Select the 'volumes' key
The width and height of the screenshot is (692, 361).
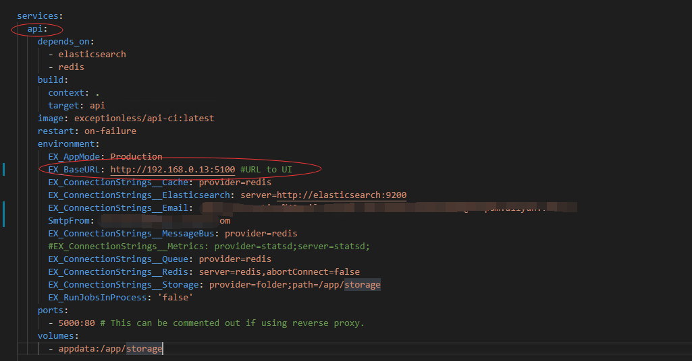(55, 335)
